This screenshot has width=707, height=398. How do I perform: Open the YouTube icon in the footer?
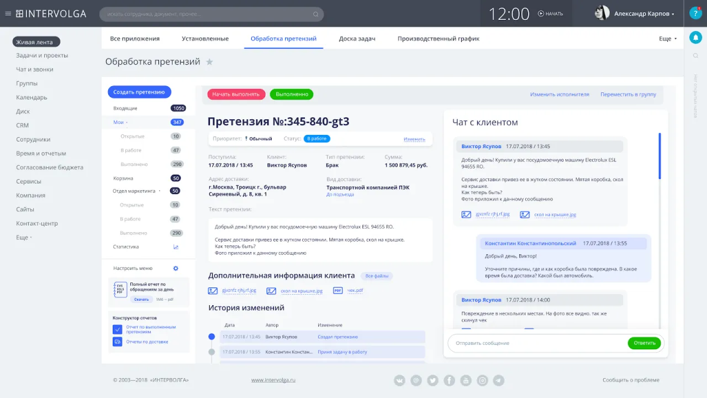pos(466,380)
